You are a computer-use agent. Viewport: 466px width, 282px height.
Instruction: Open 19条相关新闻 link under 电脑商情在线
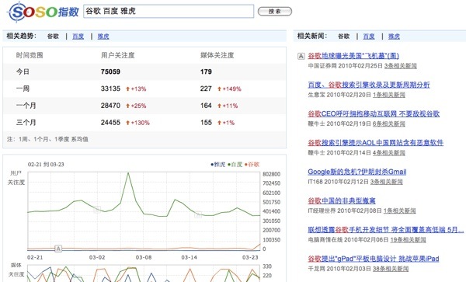click(408, 239)
